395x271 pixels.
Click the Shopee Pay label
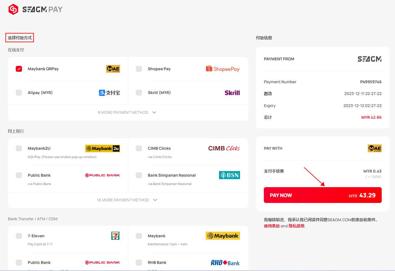tap(159, 69)
